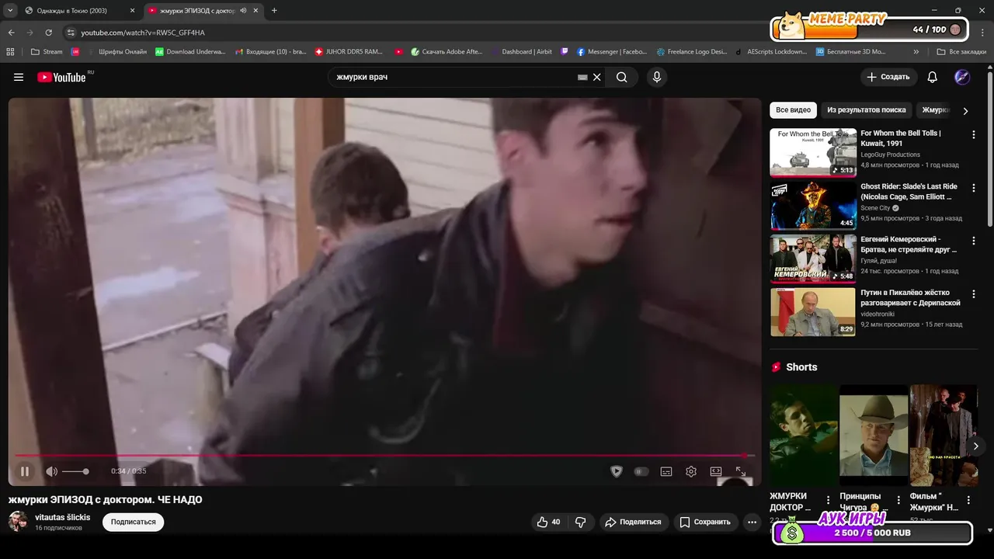
Task: Open options for ЖМУРКИ ДОКТОР short
Action: [829, 500]
